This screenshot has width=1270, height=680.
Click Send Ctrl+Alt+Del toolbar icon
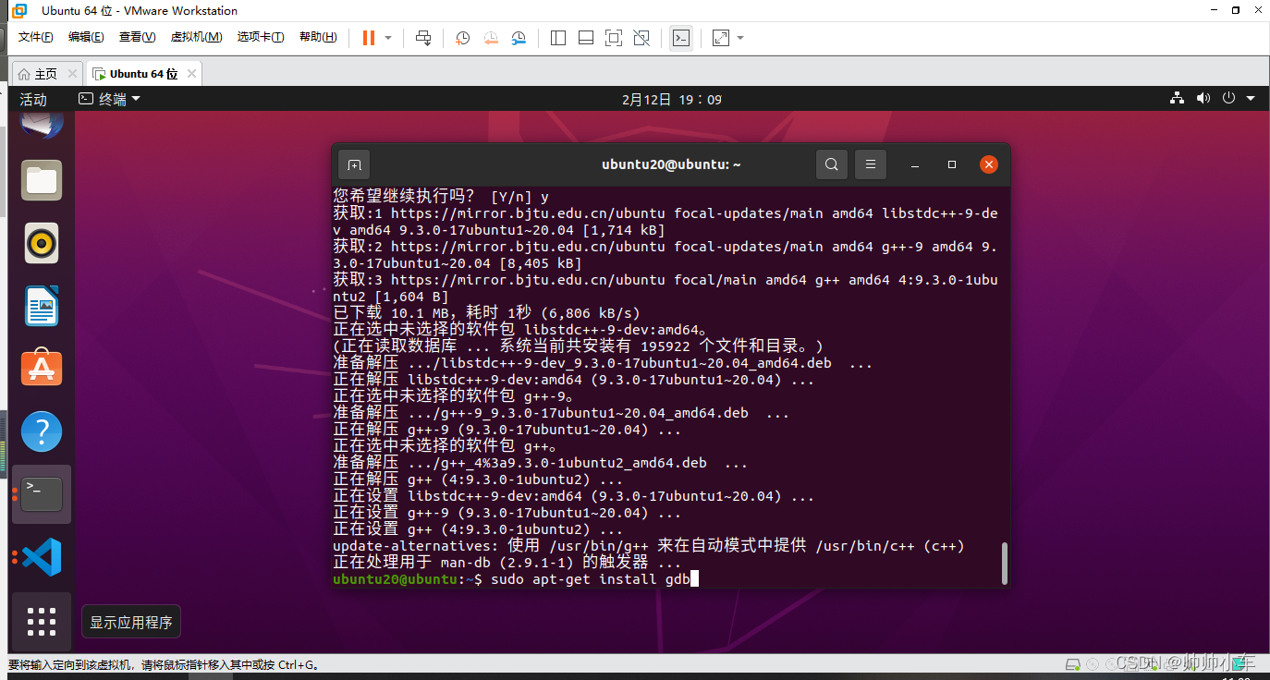click(x=423, y=38)
